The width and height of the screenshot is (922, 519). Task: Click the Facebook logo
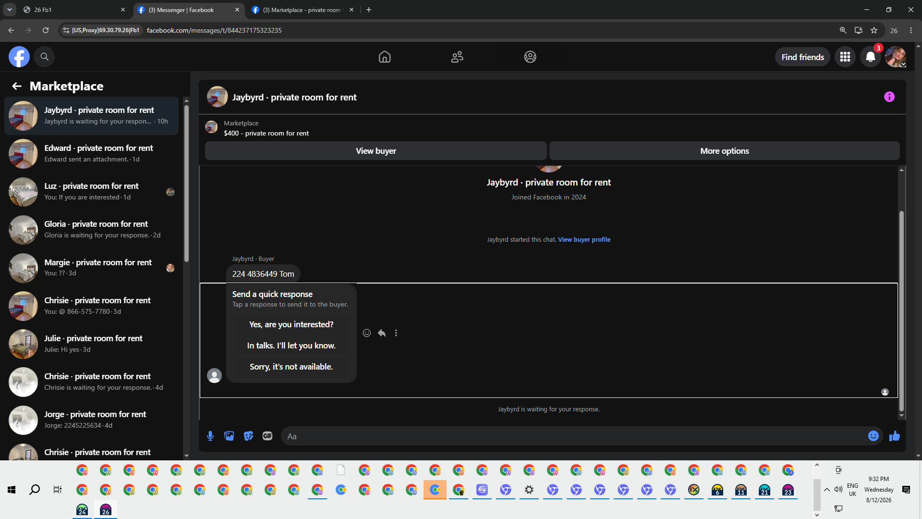point(19,57)
